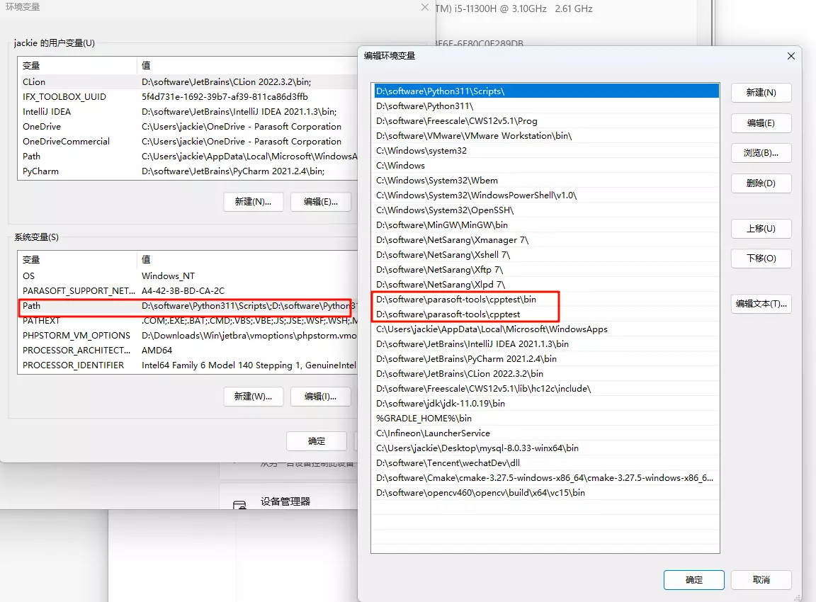Select the PyCharm user variable row
816x602 pixels.
tap(40, 171)
